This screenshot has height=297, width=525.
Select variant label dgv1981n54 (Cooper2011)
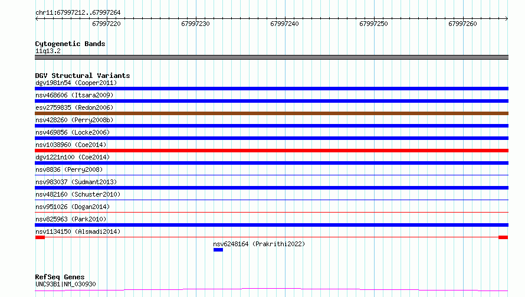(76, 83)
